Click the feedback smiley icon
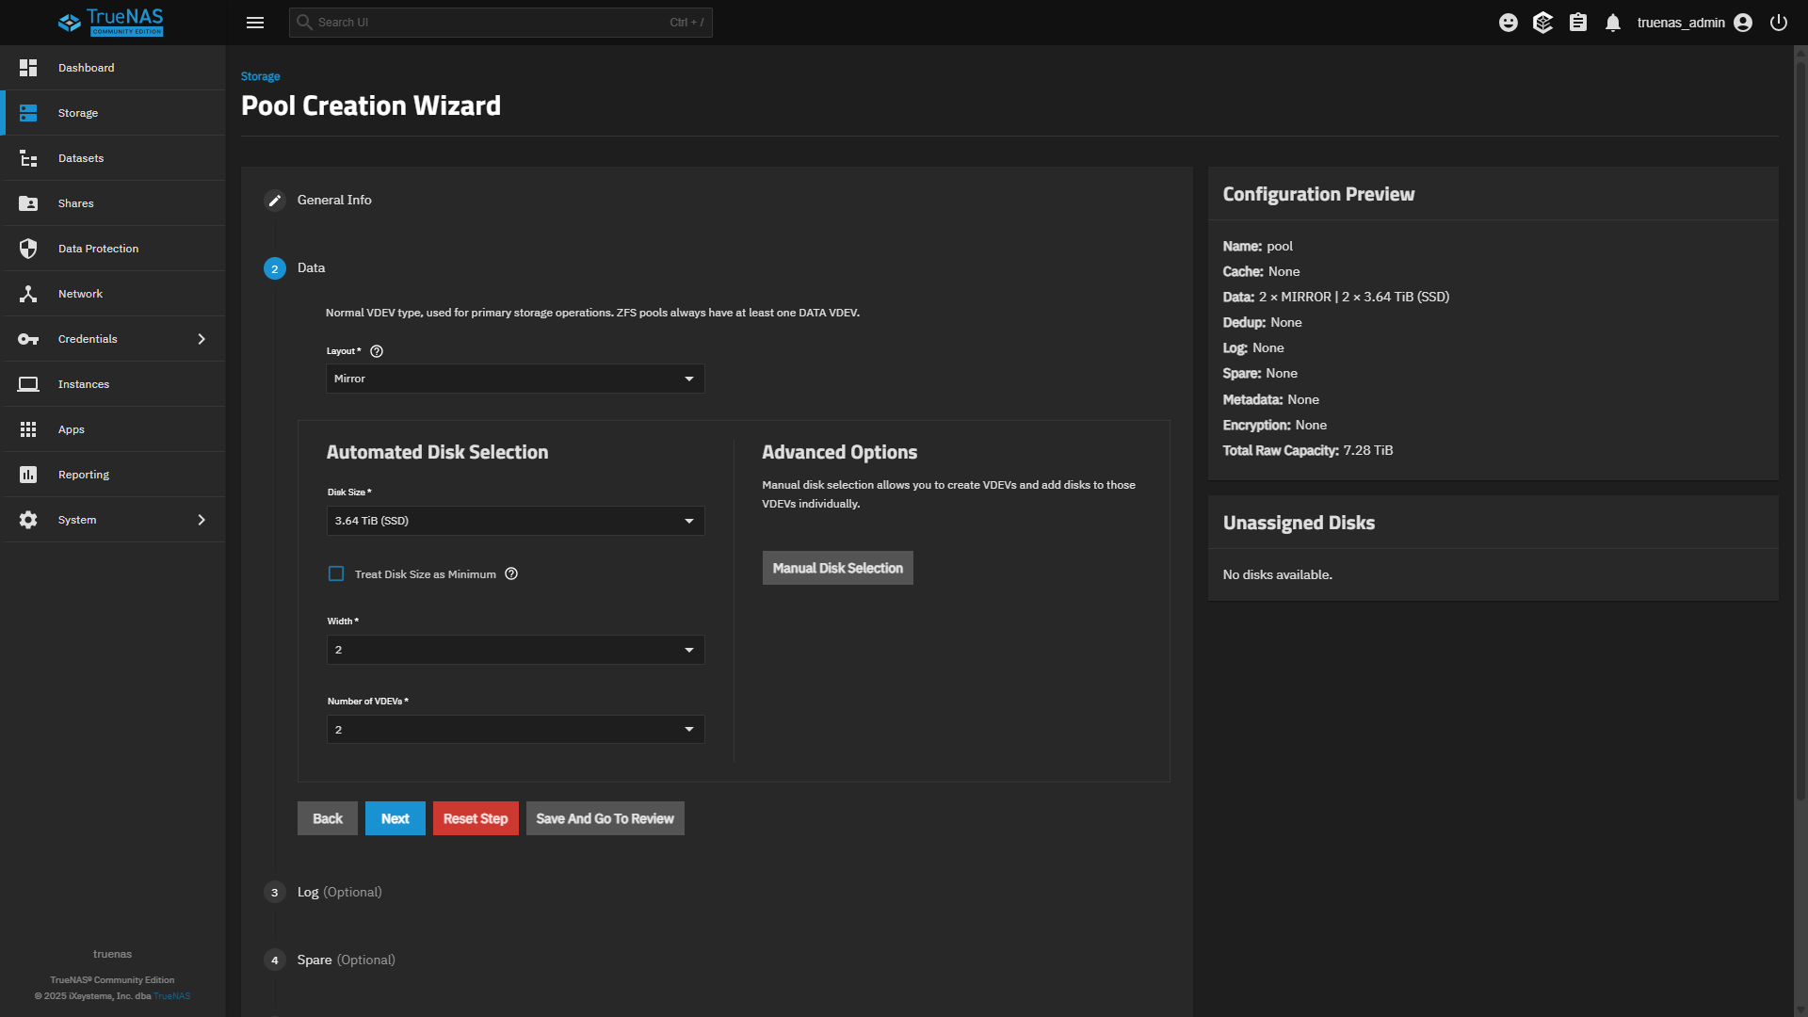The width and height of the screenshot is (1808, 1017). tap(1509, 23)
